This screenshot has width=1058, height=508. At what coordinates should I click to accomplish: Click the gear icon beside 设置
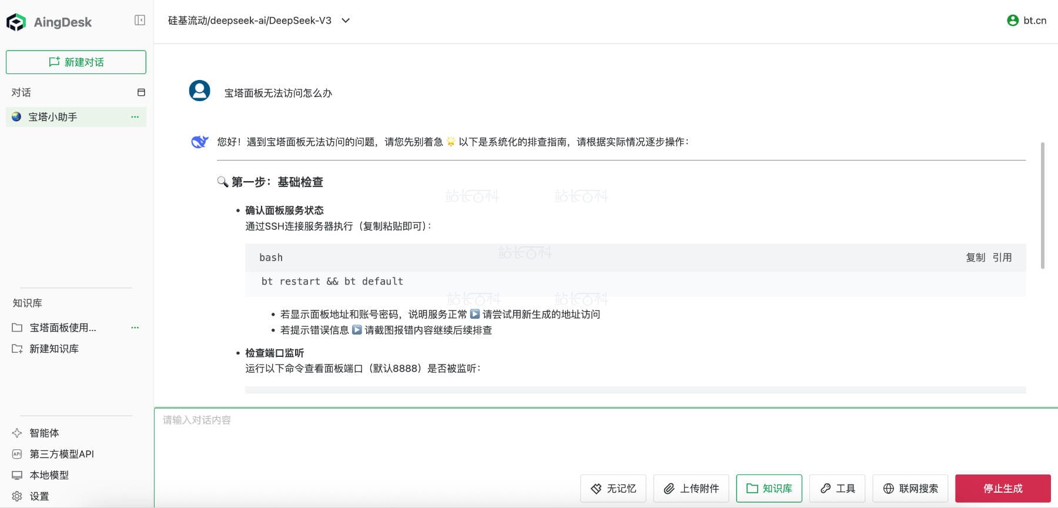tap(17, 496)
